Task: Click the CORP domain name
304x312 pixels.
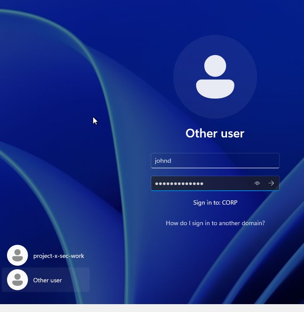Action: (230, 203)
